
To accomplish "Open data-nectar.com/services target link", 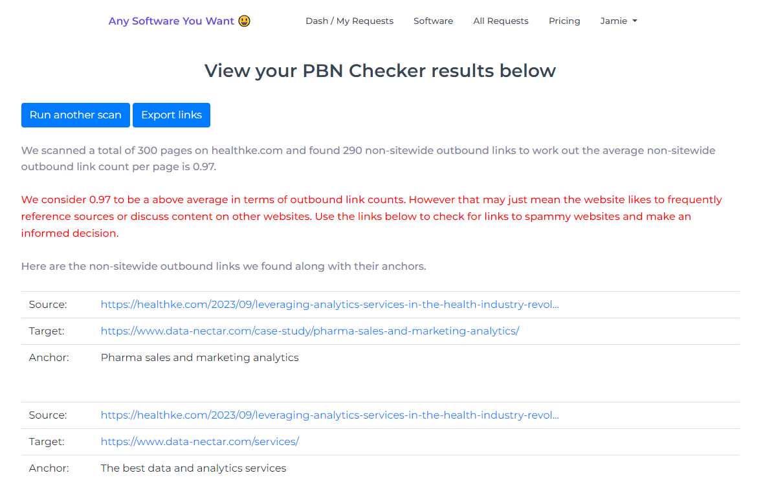I will (x=200, y=441).
